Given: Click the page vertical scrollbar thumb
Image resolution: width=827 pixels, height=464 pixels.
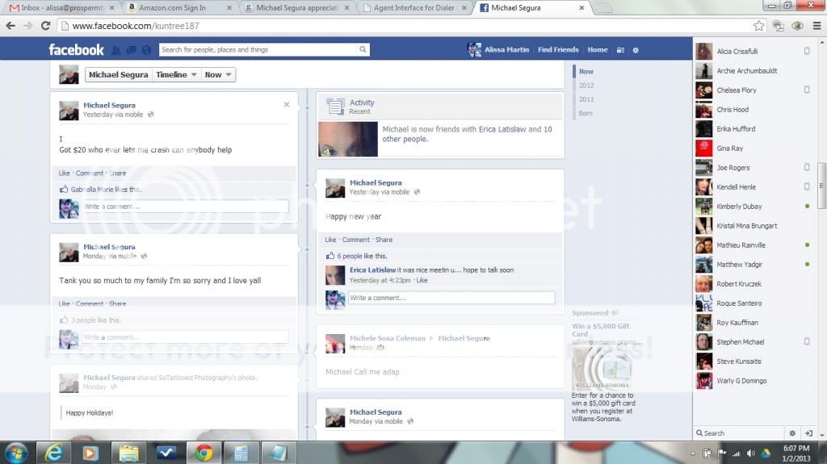Looking at the screenshot, I should point(821,186).
